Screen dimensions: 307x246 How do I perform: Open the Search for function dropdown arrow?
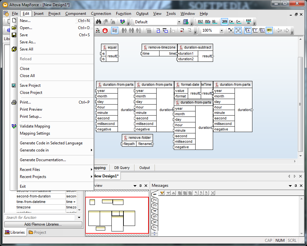click(79, 217)
